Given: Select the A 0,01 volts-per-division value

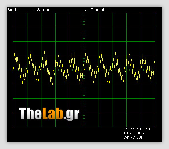Looking at the screenshot, I should point(138,138).
